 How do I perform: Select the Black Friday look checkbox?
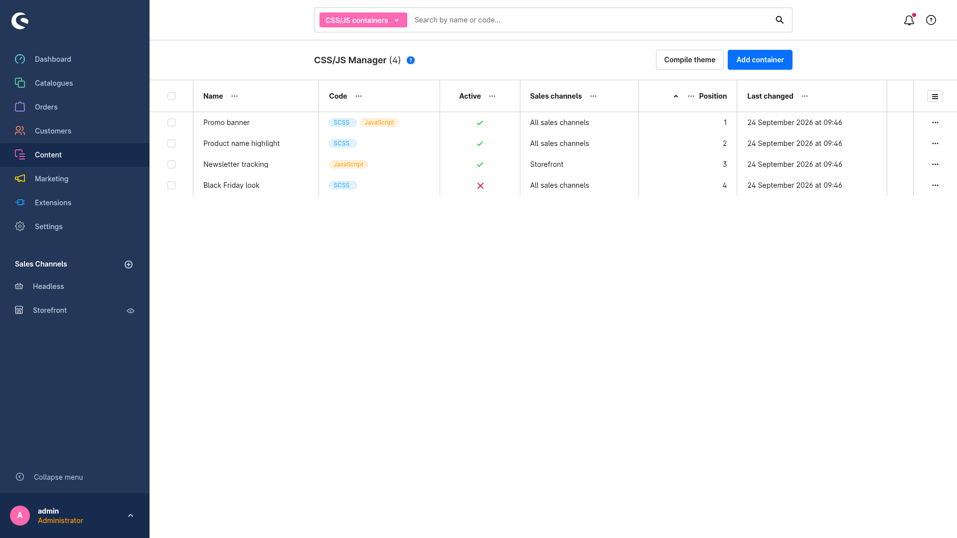pos(171,185)
